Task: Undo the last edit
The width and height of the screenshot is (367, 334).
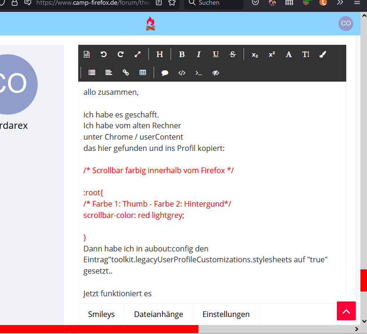Action: coord(104,54)
